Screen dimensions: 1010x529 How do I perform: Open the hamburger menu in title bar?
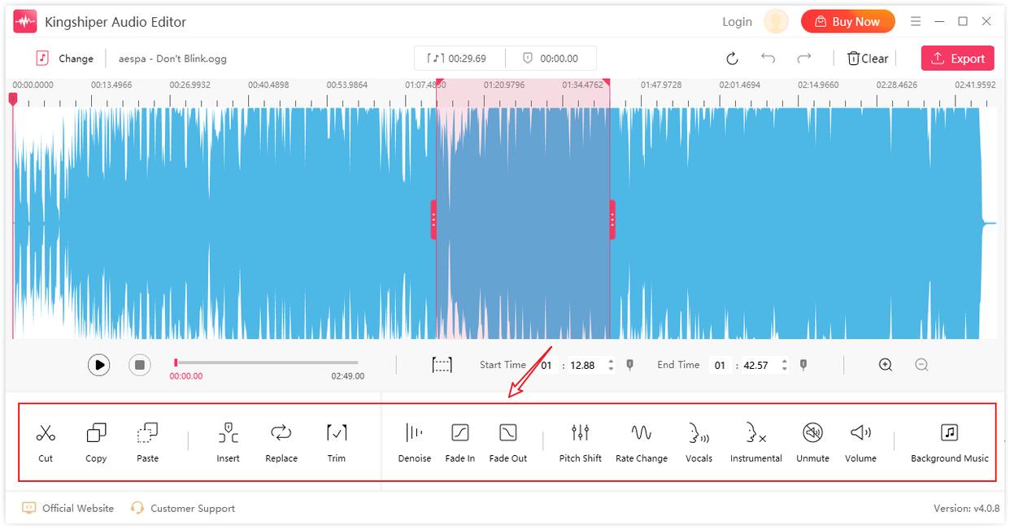[916, 21]
